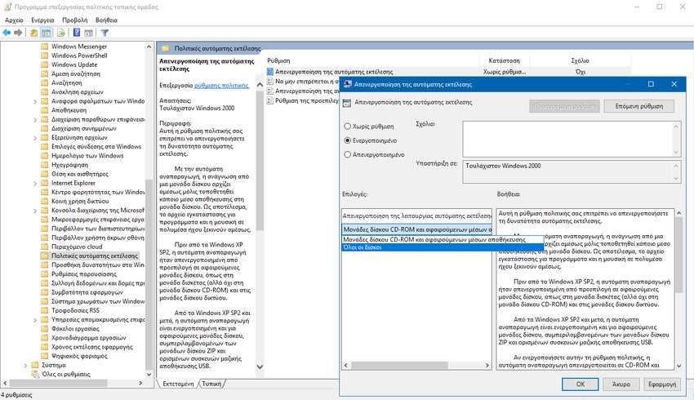Select the Φάκελοι εργασίας tree item
Screen dimensions: 694x400
[75, 328]
